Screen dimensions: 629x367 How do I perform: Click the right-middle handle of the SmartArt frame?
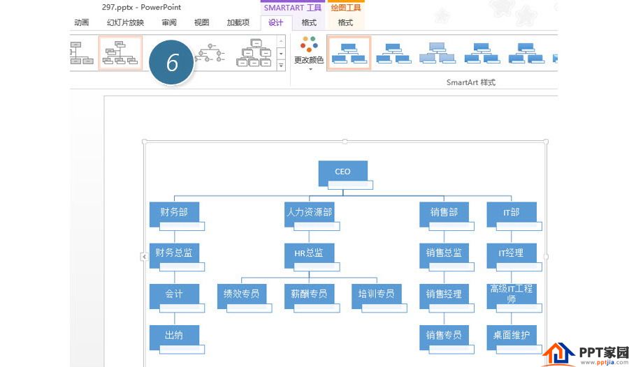[546, 257]
